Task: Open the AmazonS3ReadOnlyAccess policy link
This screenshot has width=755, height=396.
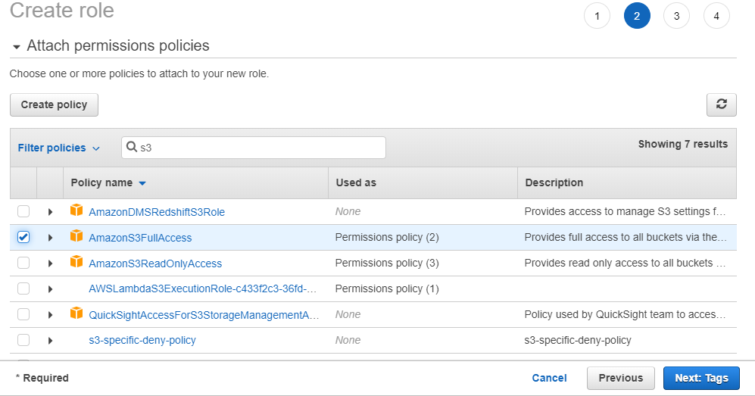Action: pyautogui.click(x=155, y=263)
